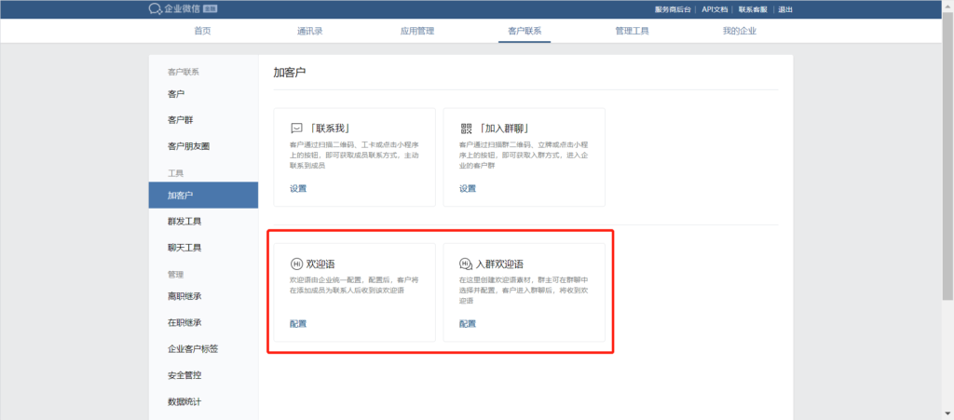Click the 入群欢迎语 Hi icon

pos(466,264)
